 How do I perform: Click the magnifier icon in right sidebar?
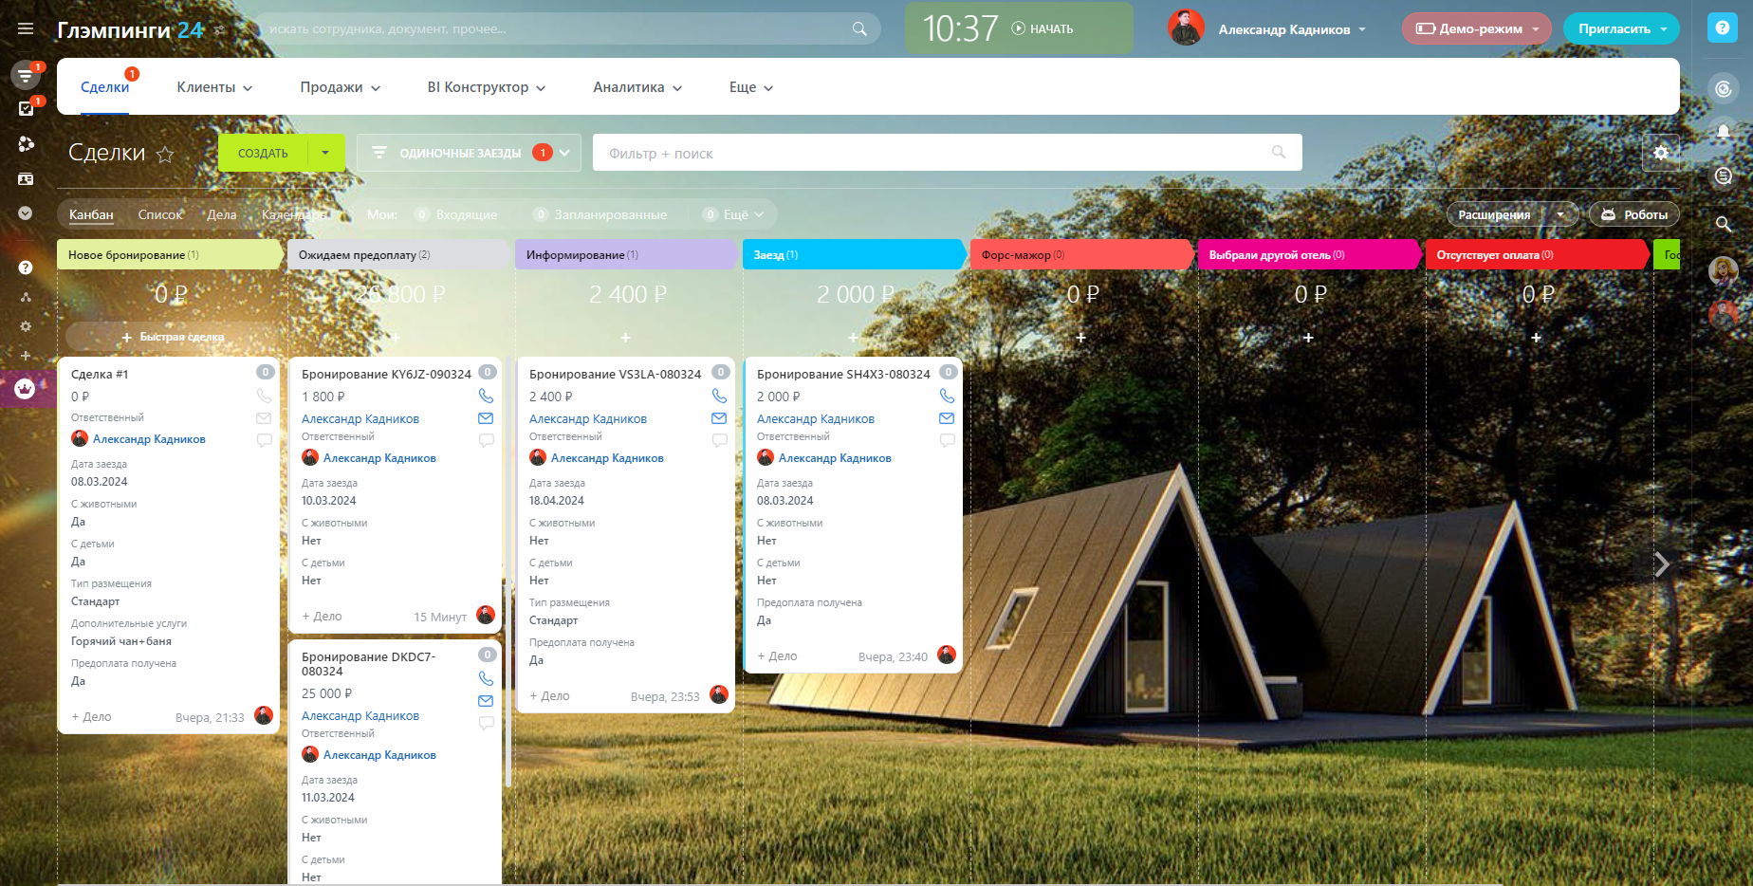1724,224
